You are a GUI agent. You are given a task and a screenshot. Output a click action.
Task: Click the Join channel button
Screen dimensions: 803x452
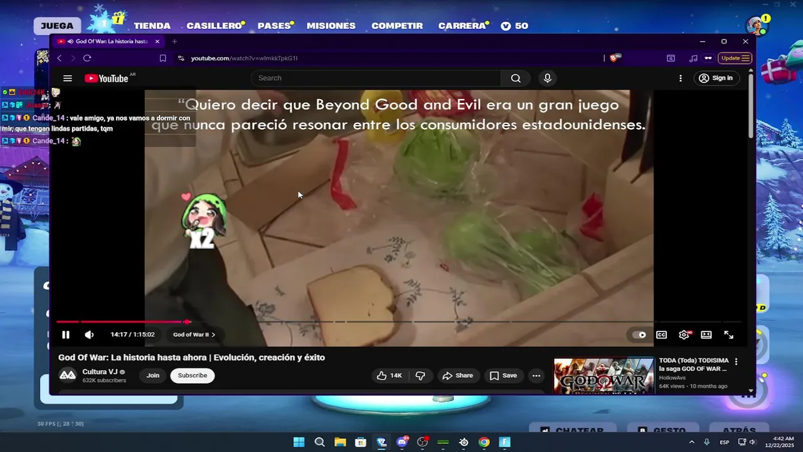point(153,375)
